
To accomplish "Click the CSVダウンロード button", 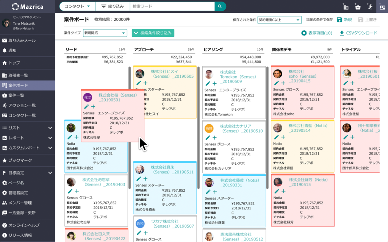I will tap(358, 33).
